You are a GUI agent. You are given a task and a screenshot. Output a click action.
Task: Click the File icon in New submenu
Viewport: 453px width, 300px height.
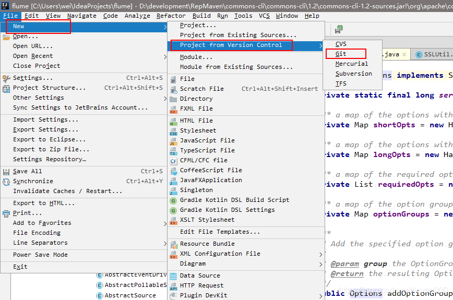point(173,79)
